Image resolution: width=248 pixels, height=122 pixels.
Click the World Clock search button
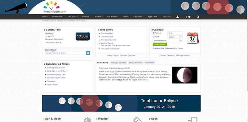point(88,53)
